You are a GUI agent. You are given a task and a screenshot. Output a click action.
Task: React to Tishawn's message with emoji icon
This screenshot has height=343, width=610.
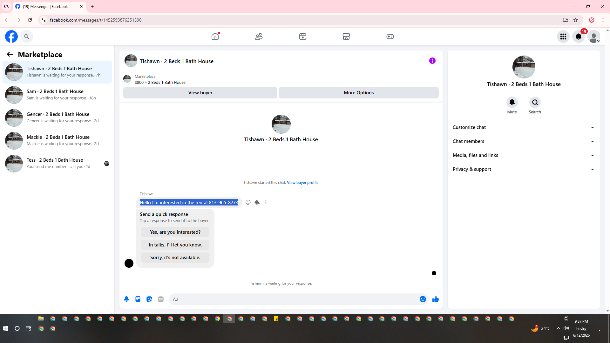tap(248, 202)
